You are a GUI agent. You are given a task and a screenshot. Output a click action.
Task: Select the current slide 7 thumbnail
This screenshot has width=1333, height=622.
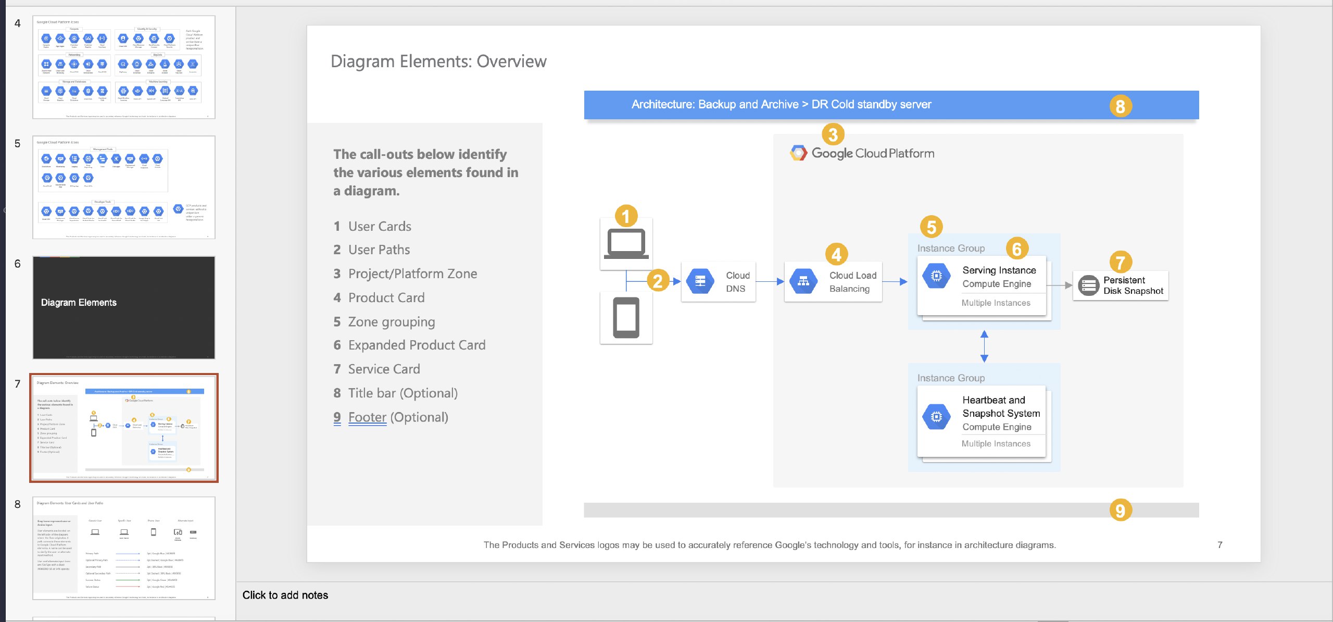coord(124,428)
